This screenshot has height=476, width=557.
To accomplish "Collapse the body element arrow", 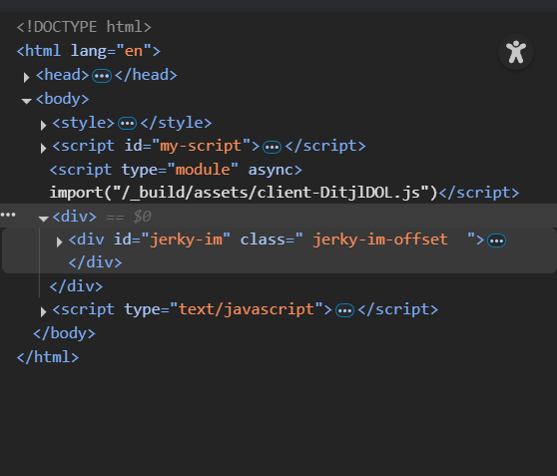I will point(26,101).
